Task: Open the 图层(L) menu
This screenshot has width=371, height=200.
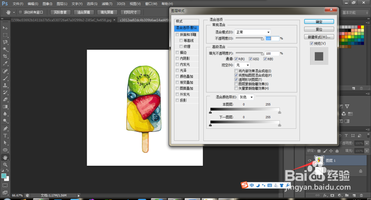Action: point(62,4)
